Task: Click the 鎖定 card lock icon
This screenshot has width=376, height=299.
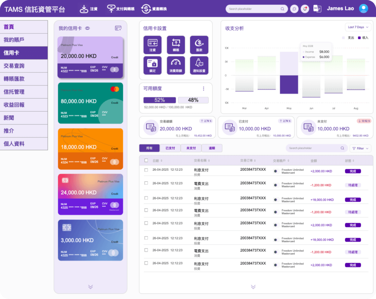Action: pyautogui.click(x=152, y=65)
